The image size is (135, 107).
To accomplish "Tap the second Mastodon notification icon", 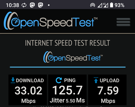I will click(41, 5).
